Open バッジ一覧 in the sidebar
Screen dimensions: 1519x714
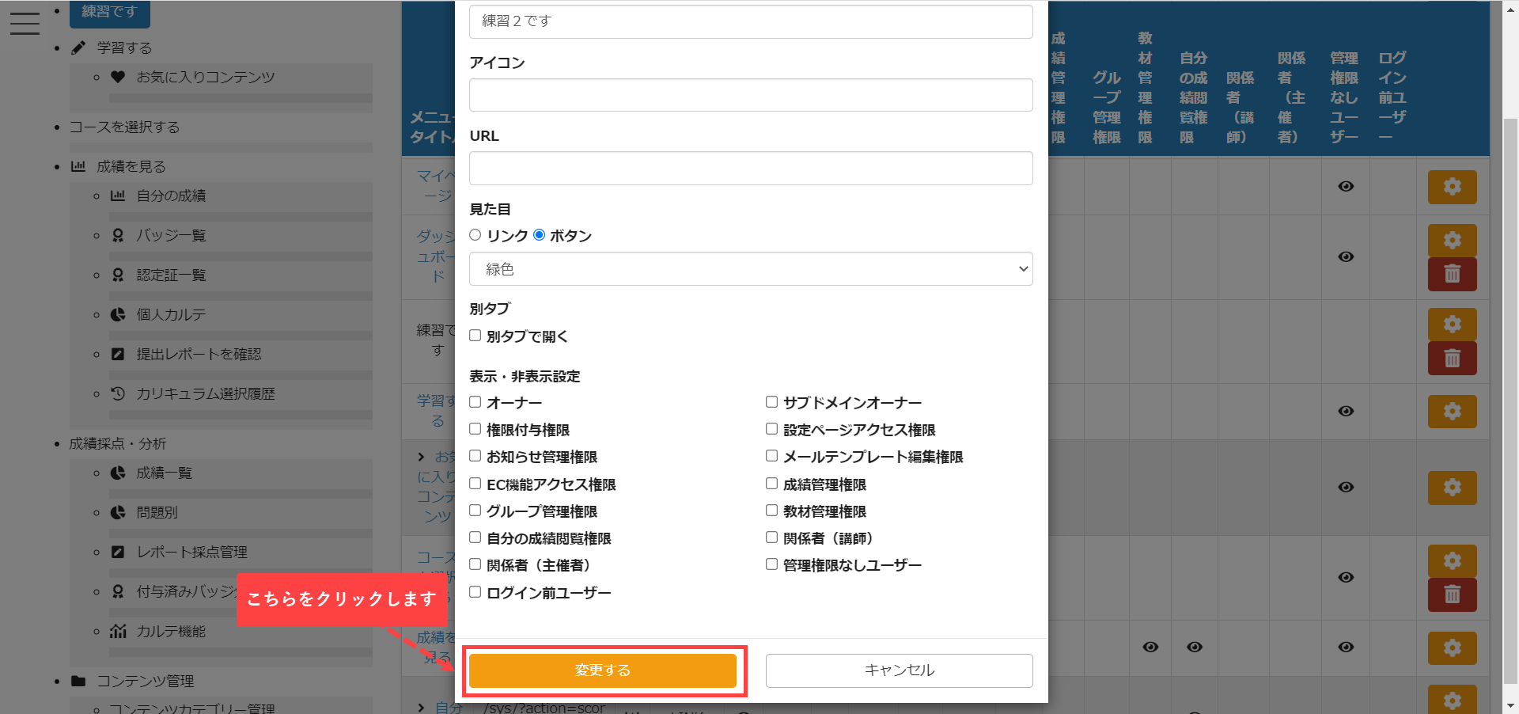pos(171,235)
